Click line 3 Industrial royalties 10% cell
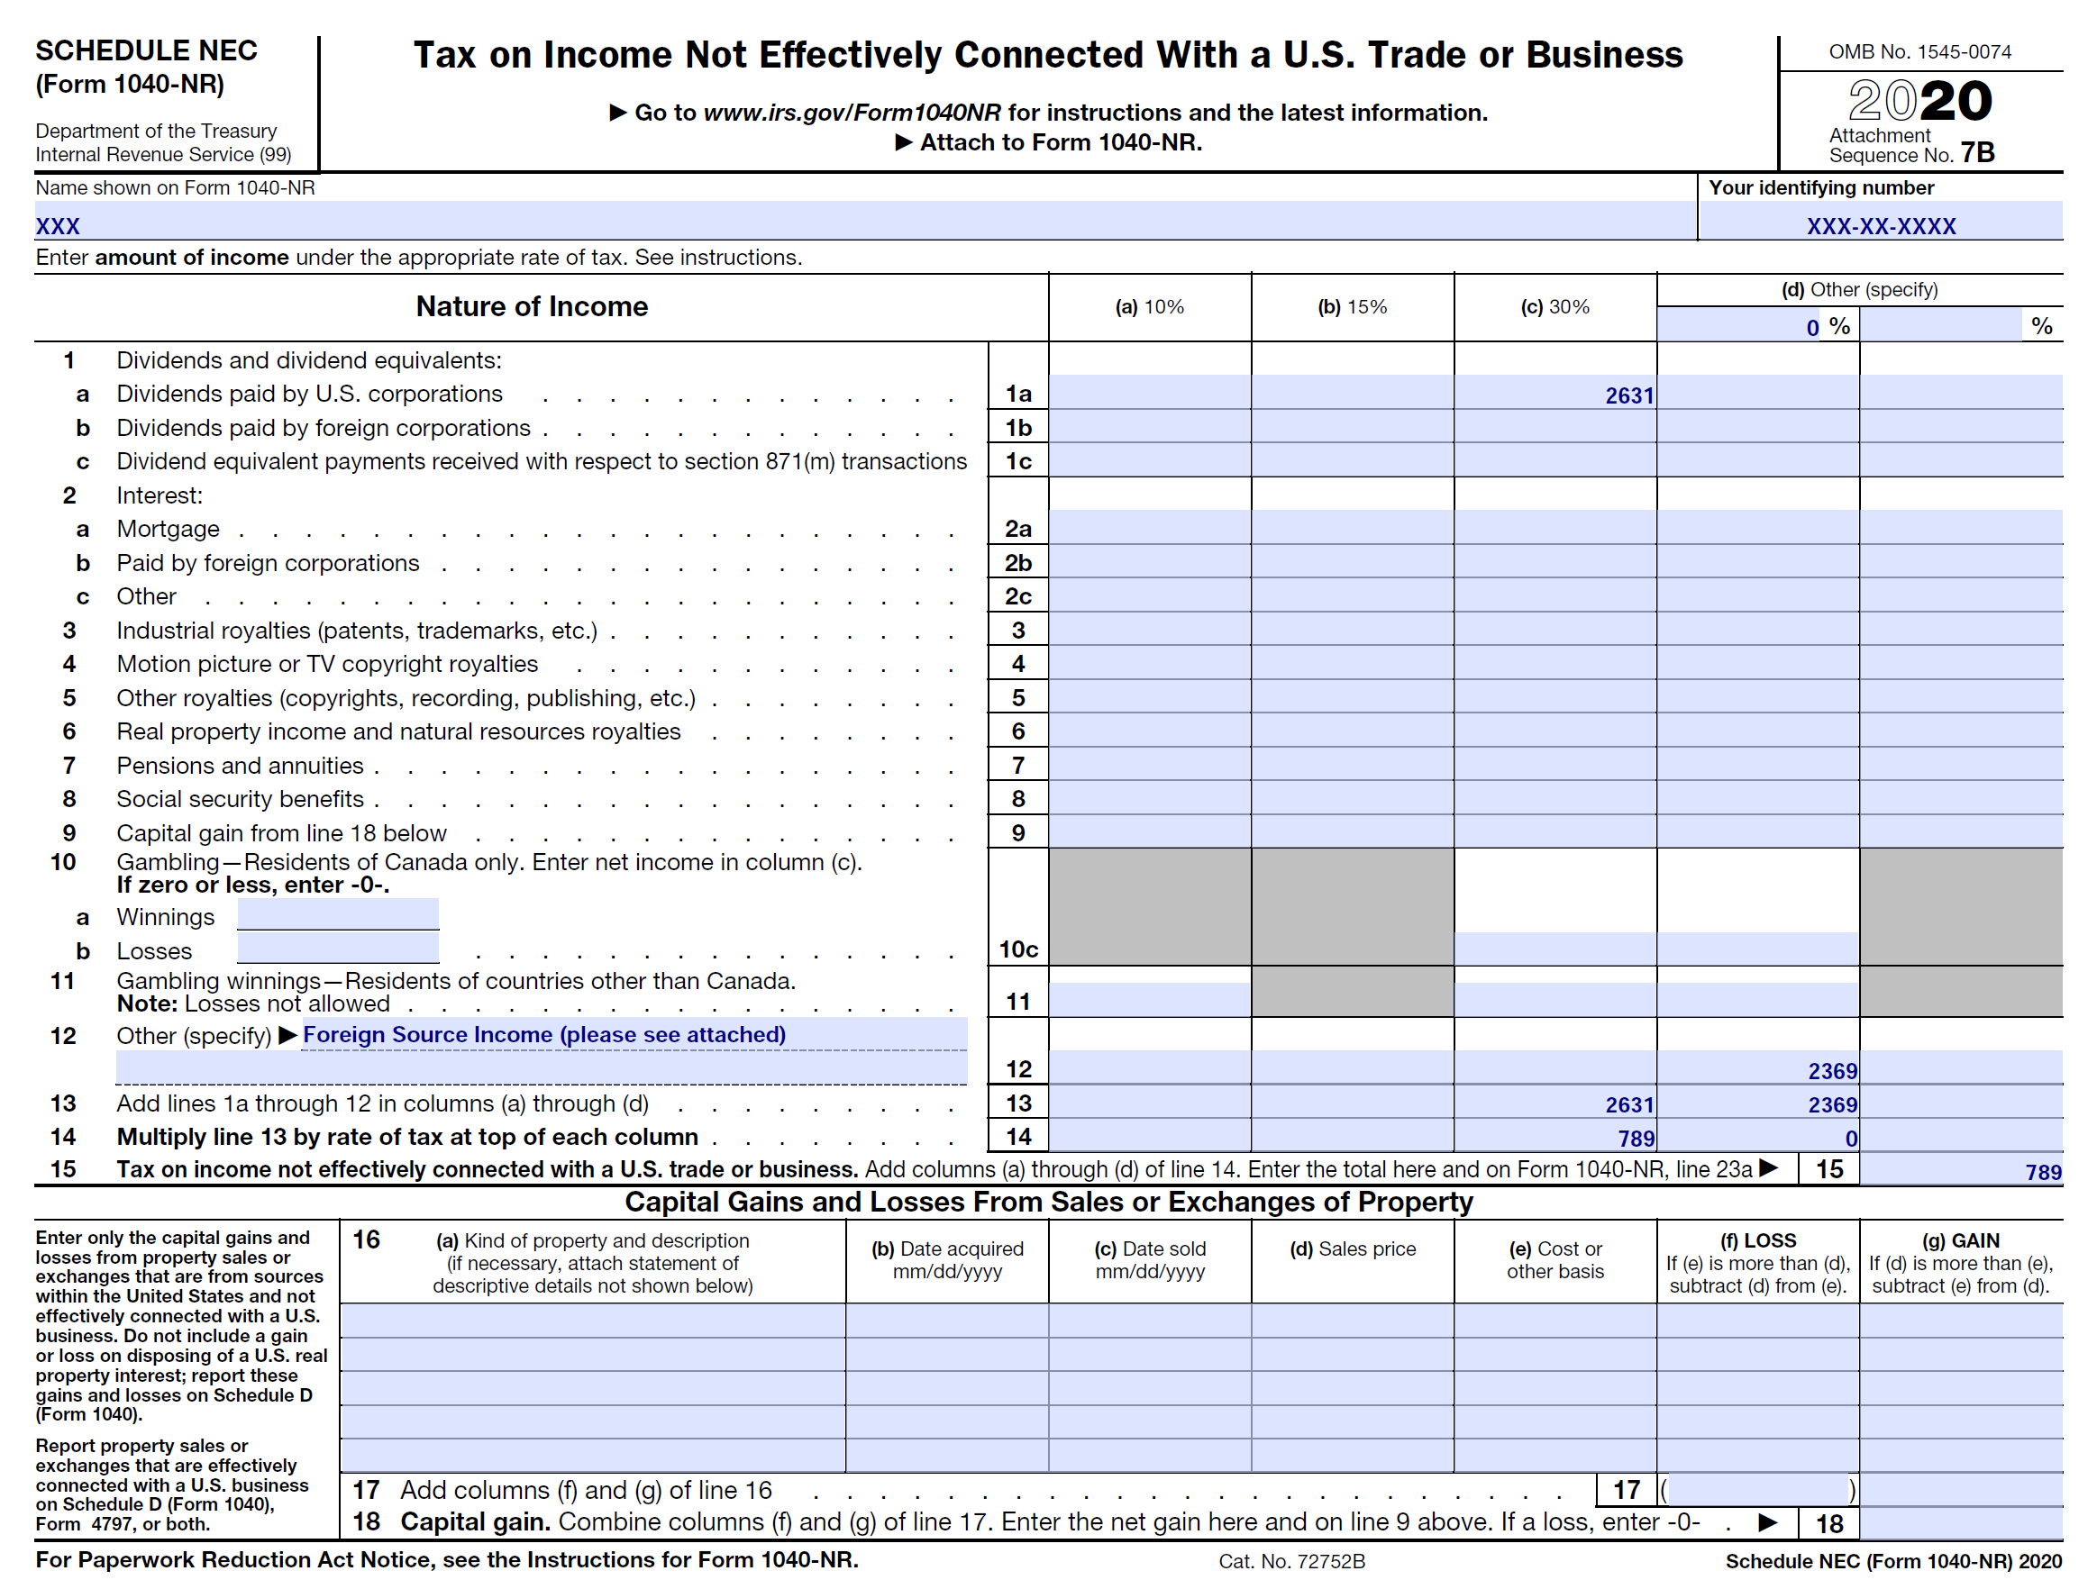The height and width of the screenshot is (1589, 2097). coord(1150,629)
